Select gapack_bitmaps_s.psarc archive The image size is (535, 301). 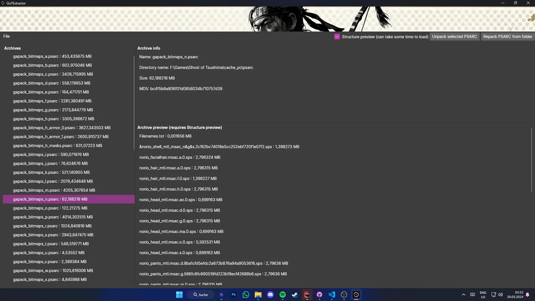click(69, 235)
